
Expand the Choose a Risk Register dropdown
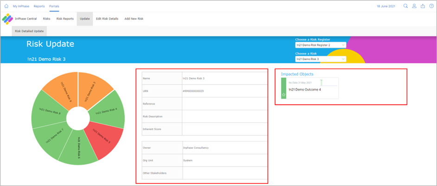click(x=321, y=45)
